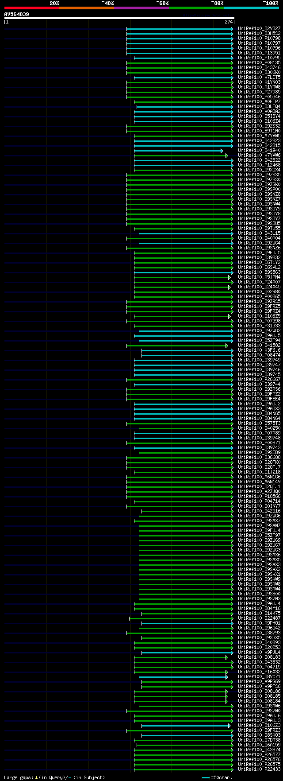Click the Large gaps legend text

(x=54, y=777)
